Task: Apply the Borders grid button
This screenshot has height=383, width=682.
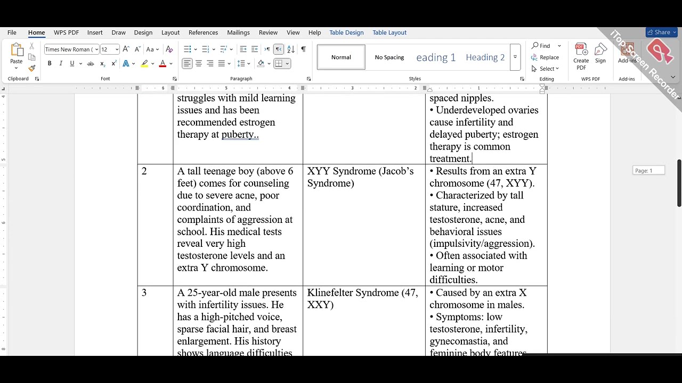Action: click(x=279, y=64)
